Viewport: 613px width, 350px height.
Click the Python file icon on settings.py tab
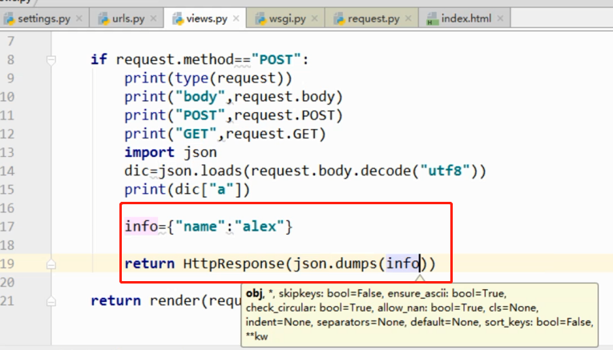tap(10, 18)
